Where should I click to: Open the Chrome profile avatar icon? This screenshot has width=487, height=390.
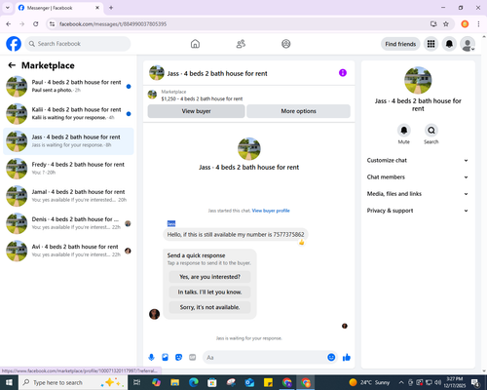tap(465, 23)
